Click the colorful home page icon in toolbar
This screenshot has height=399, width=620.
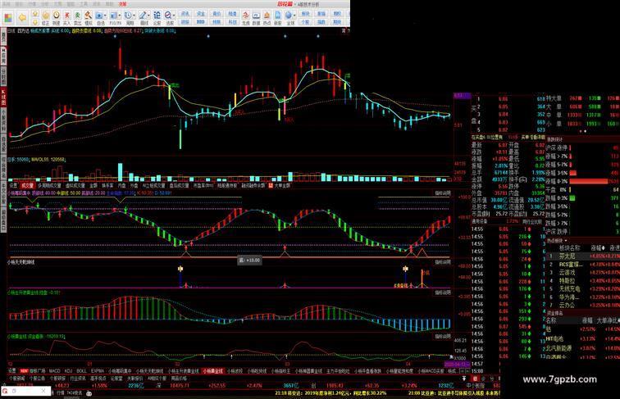tap(8, 17)
